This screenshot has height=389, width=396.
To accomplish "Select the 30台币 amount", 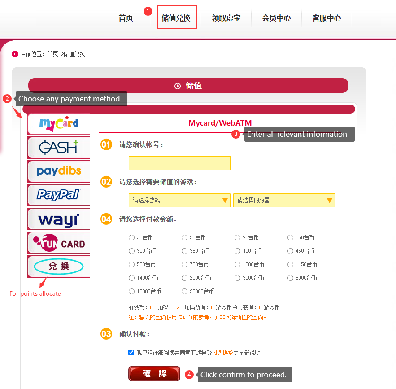I will coord(131,237).
